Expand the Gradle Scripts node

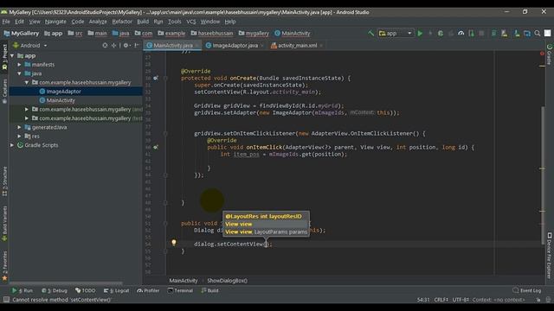[12, 145]
